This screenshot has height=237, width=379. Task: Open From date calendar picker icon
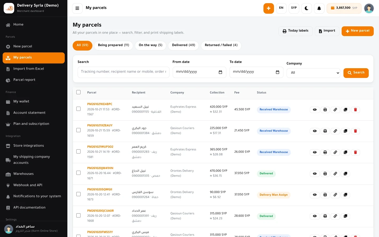point(220,72)
